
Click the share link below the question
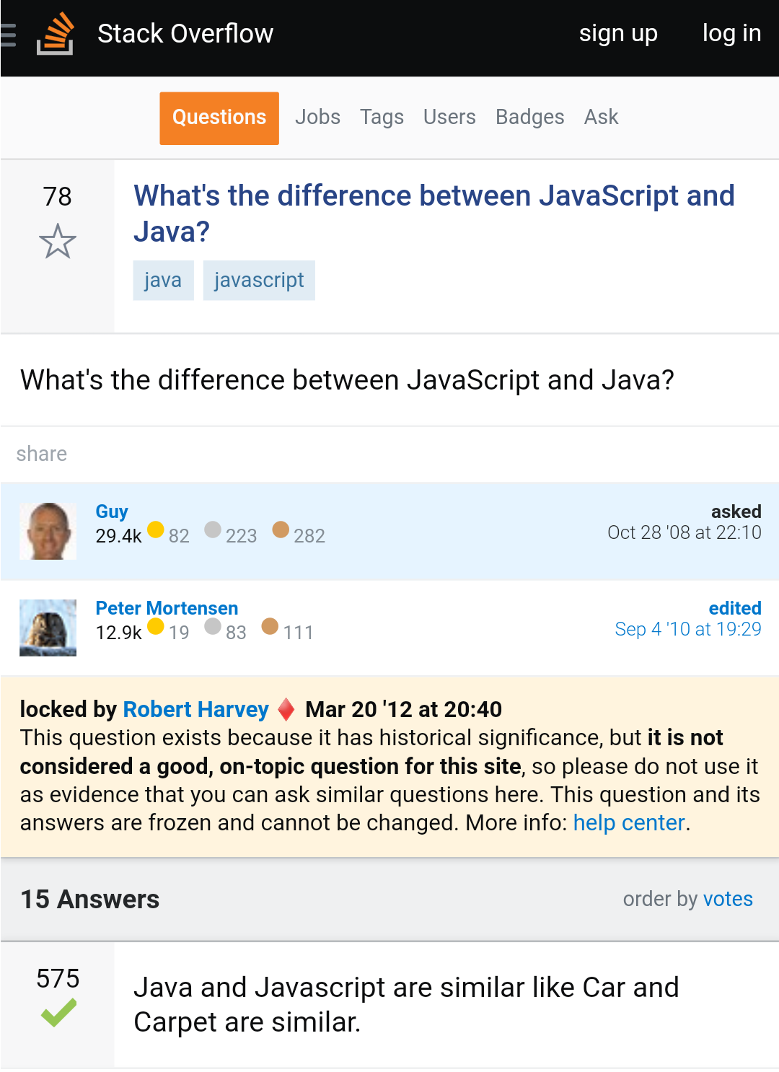point(42,454)
